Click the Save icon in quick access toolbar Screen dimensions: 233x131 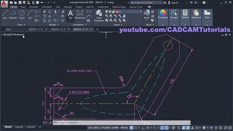pos(20,3)
